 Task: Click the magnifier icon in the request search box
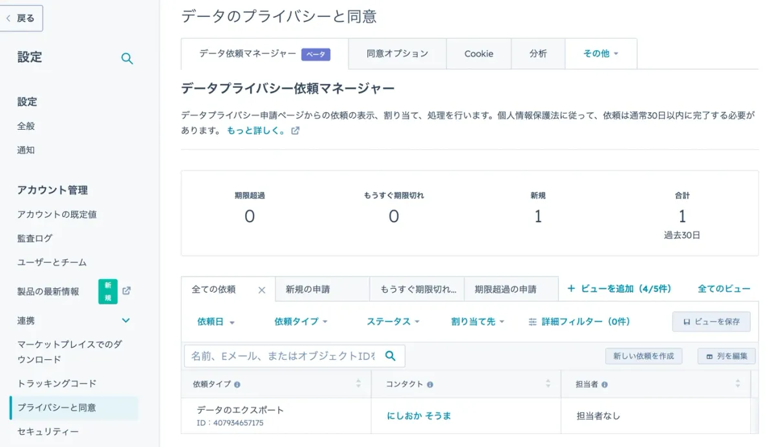389,355
